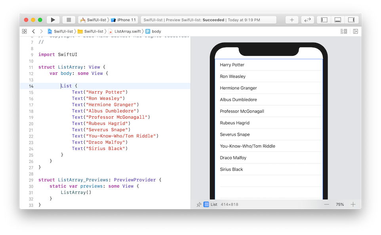Image resolution: width=381 pixels, height=235 pixels.
Task: Click the import SwiftUI line
Action: (x=57, y=54)
